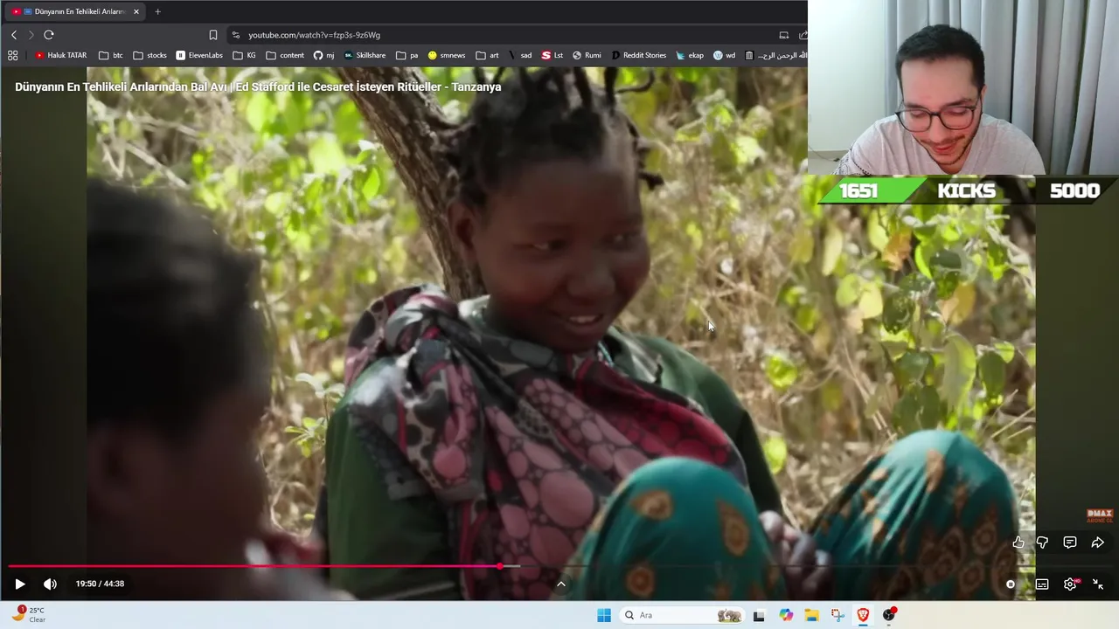Switch to Brave browser on taskbar
Viewport: 1119px width, 629px height.
(863, 615)
